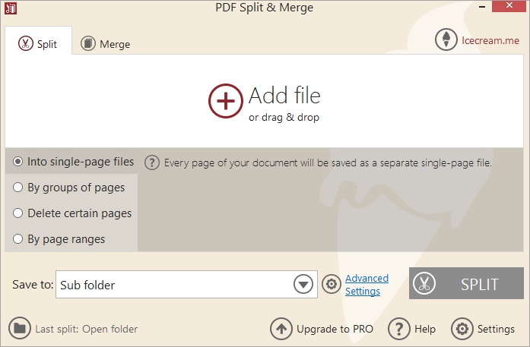Click the SPLIT button
The image size is (530, 347).
[466, 283]
